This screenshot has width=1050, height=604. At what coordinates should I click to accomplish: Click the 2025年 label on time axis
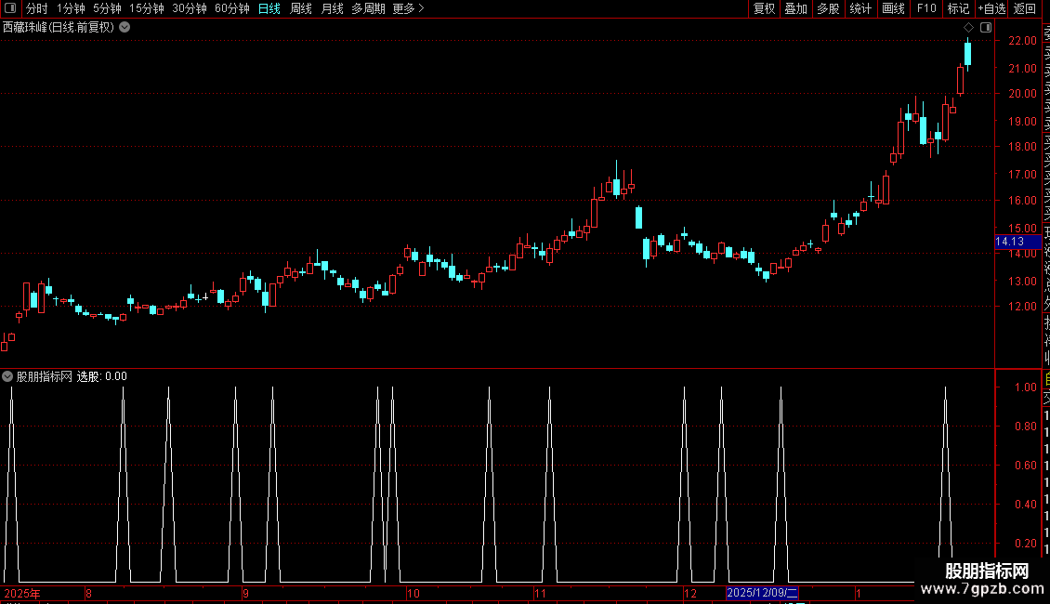point(22,593)
